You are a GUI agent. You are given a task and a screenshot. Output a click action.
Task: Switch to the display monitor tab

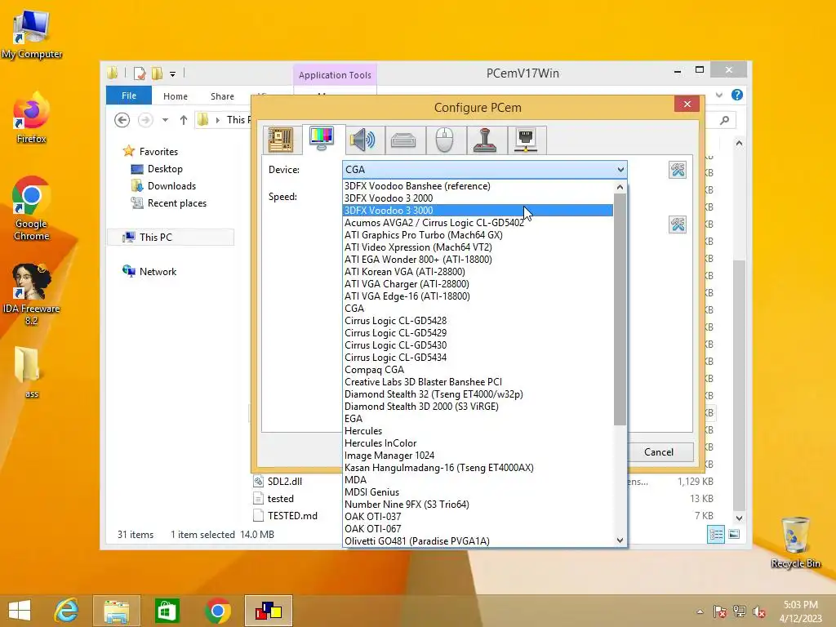322,139
